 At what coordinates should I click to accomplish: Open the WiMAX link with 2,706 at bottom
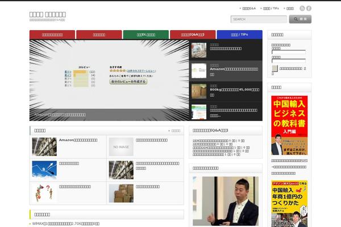point(66,224)
